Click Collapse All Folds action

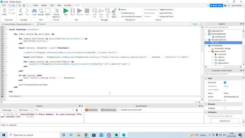click(166, 16)
